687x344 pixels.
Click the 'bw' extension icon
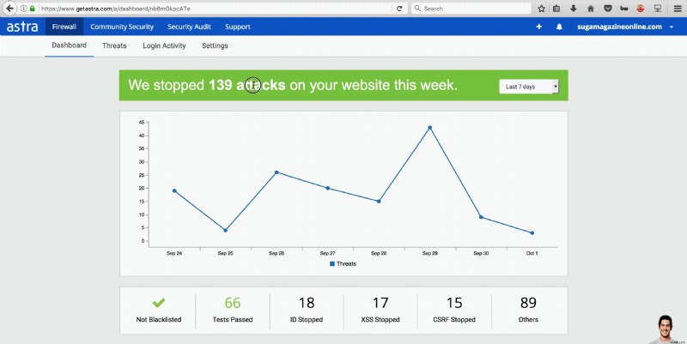[x=624, y=9]
